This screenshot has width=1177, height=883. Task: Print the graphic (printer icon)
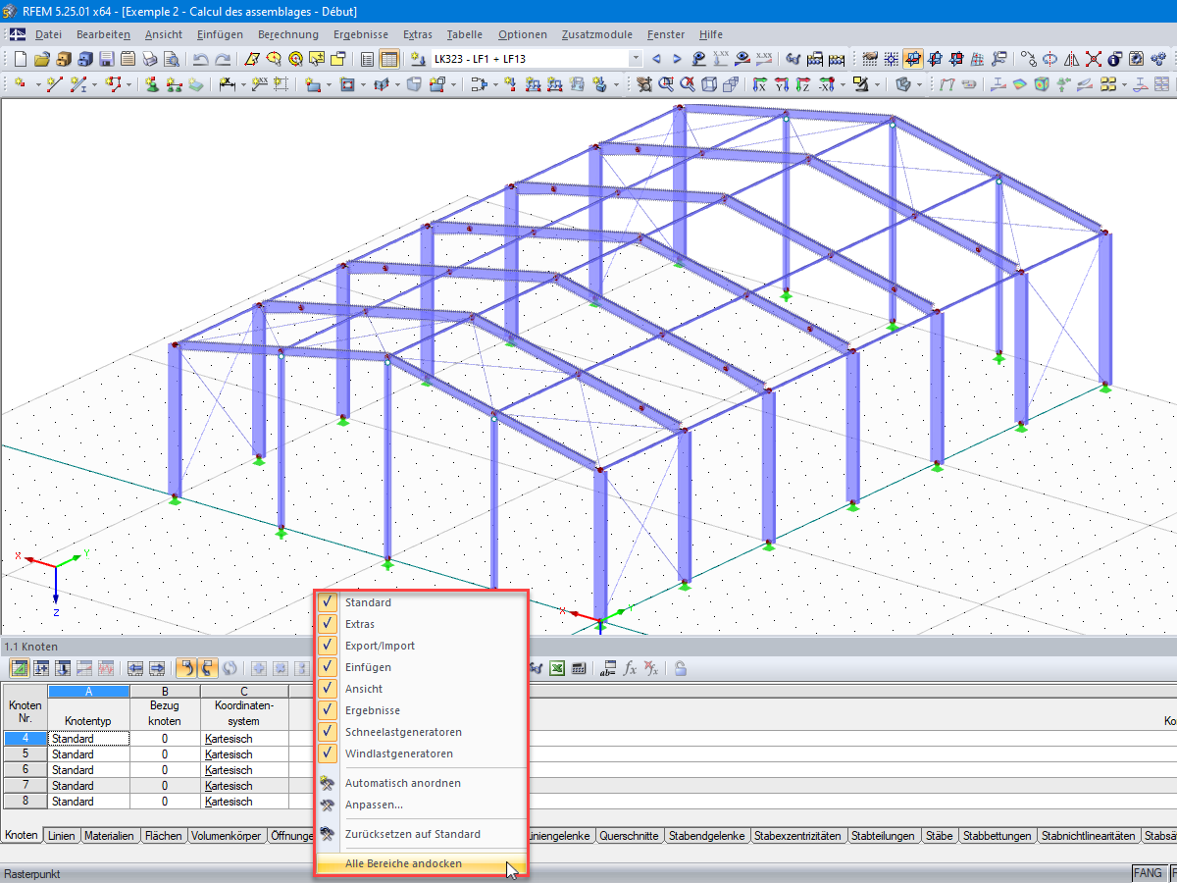coord(150,58)
